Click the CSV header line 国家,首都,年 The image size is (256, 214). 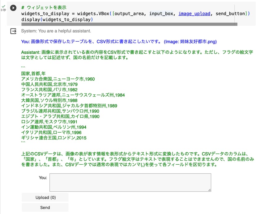pyautogui.click(x=34, y=74)
